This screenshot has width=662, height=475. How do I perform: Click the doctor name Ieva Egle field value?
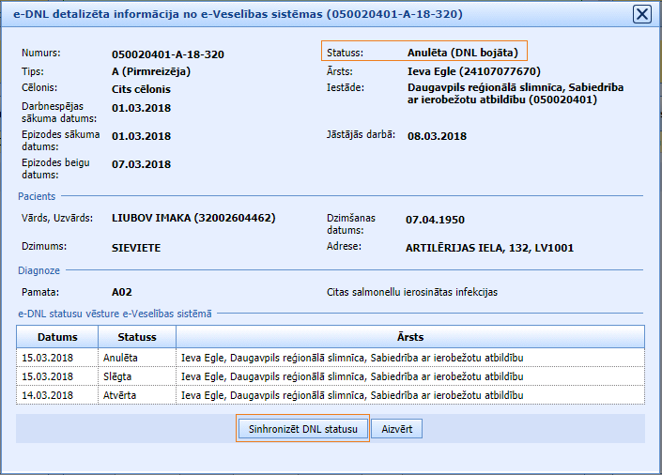click(473, 71)
